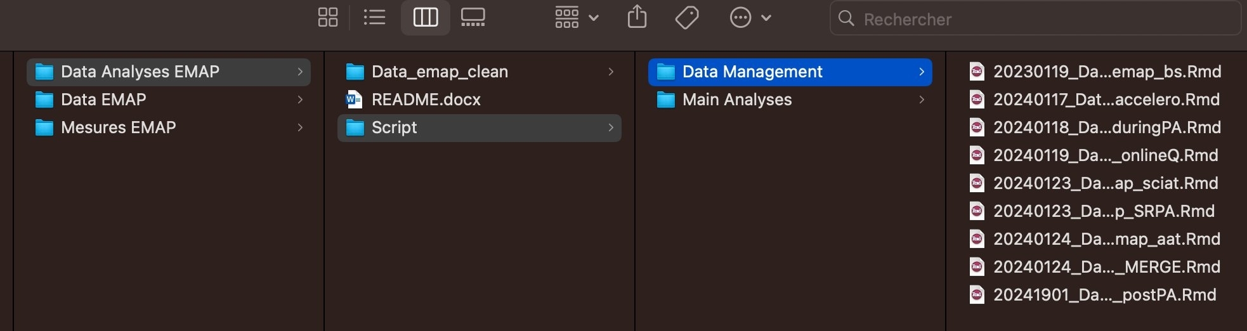1247x331 pixels.
Task: Switch to icon view
Action: tap(327, 18)
